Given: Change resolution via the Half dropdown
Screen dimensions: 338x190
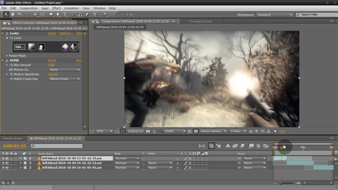Looking at the screenshot, I should (x=175, y=131).
